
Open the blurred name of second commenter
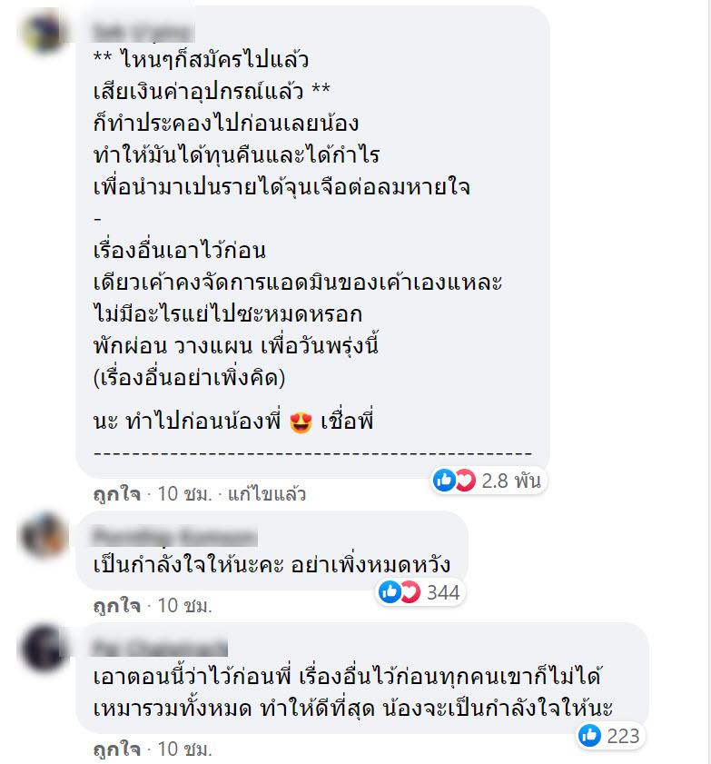coord(174,537)
